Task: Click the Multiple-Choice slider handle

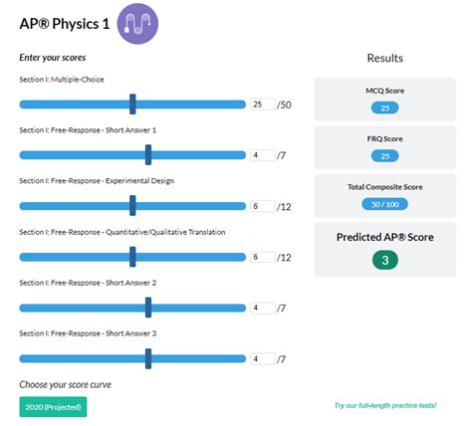Action: click(x=132, y=105)
